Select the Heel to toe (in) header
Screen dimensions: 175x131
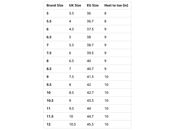tap(116, 5)
